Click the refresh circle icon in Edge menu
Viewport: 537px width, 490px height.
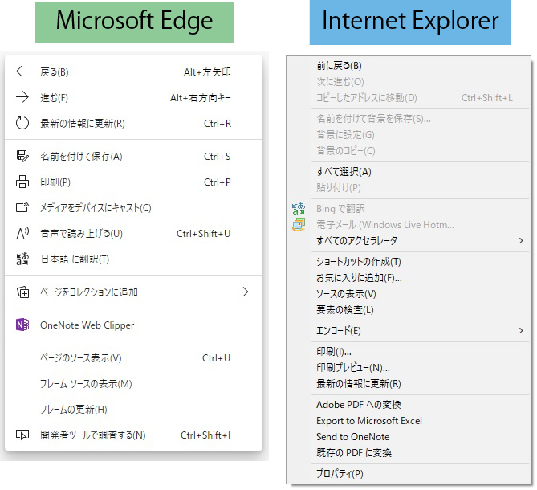coord(22,123)
